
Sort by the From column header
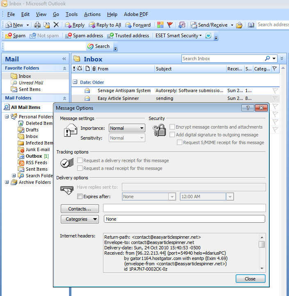125,69
